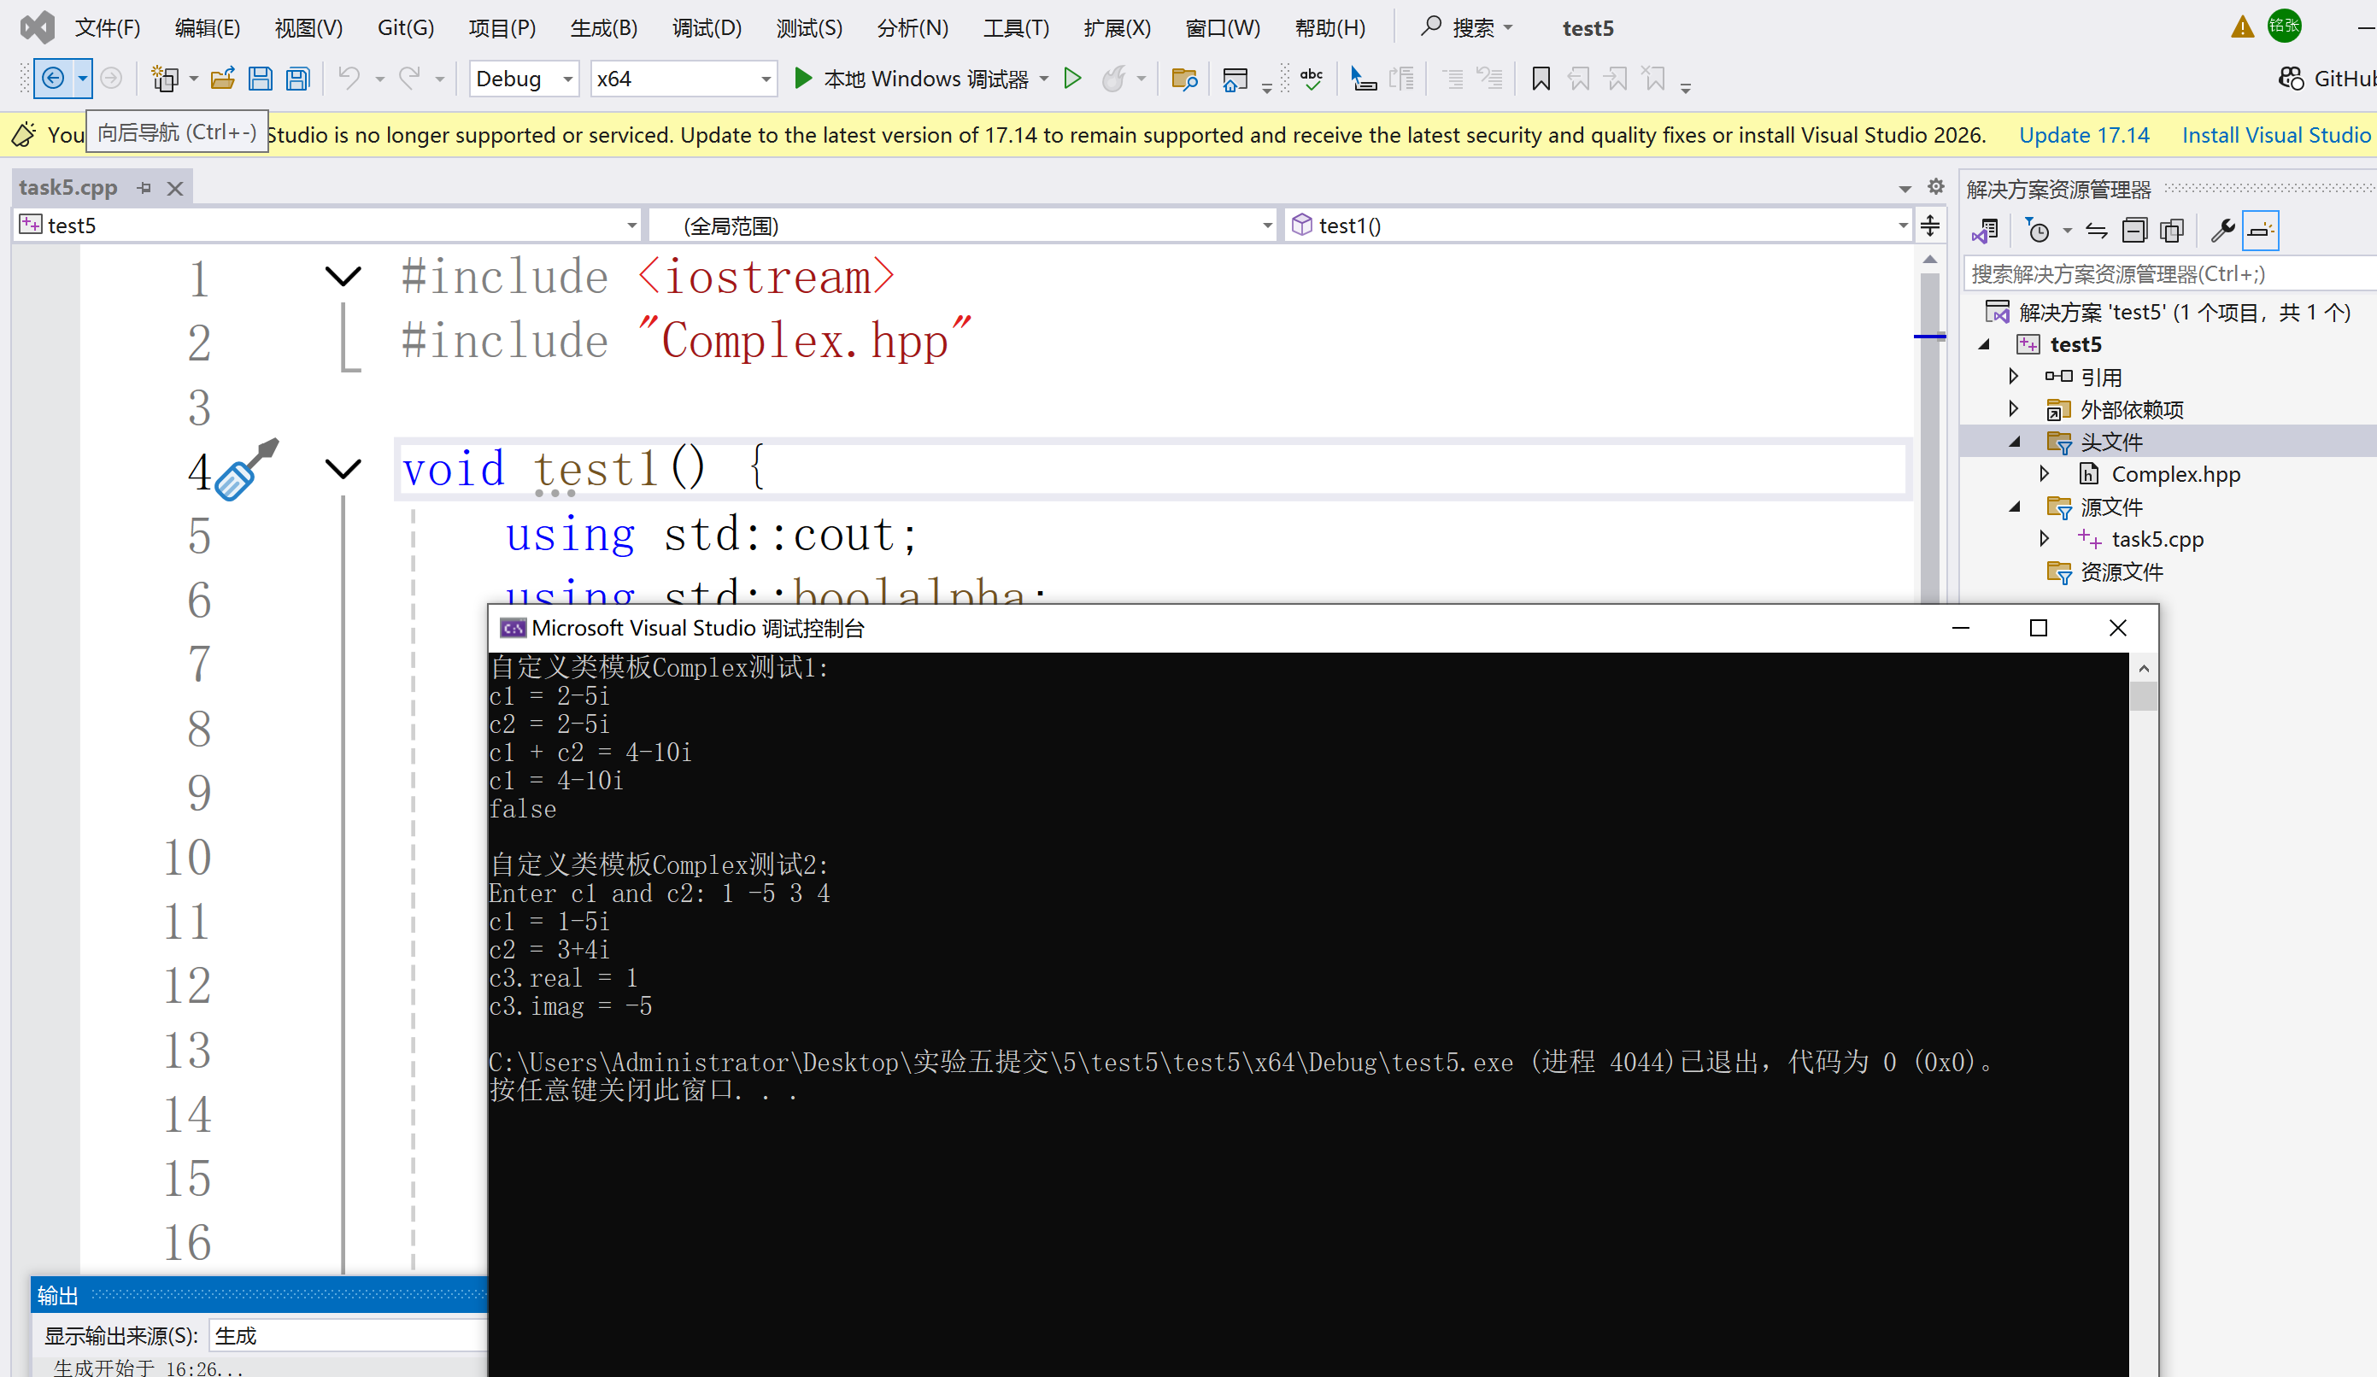Click Collapse All in Solution Explorer toolbar
2377x1377 pixels.
(2133, 230)
